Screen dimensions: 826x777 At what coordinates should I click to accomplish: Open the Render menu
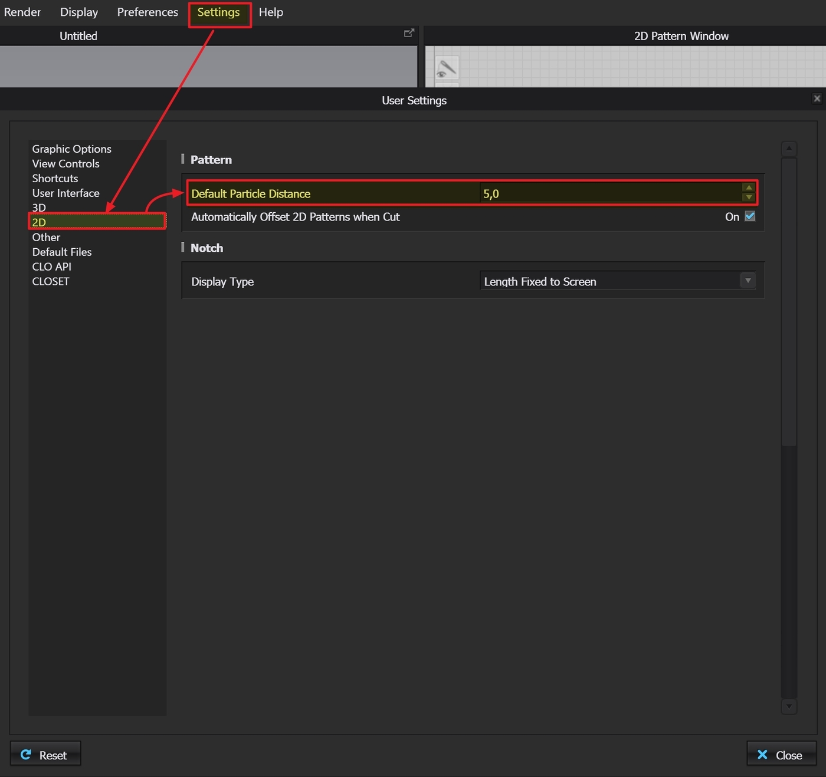coord(22,12)
